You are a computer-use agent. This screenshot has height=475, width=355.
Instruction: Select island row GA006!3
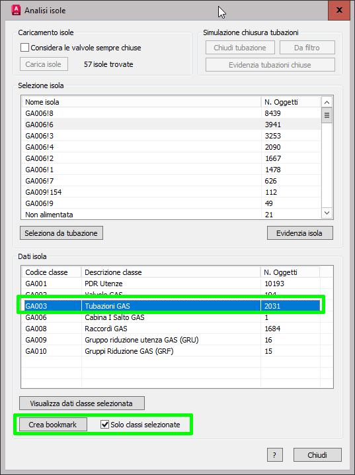[x=171, y=135]
